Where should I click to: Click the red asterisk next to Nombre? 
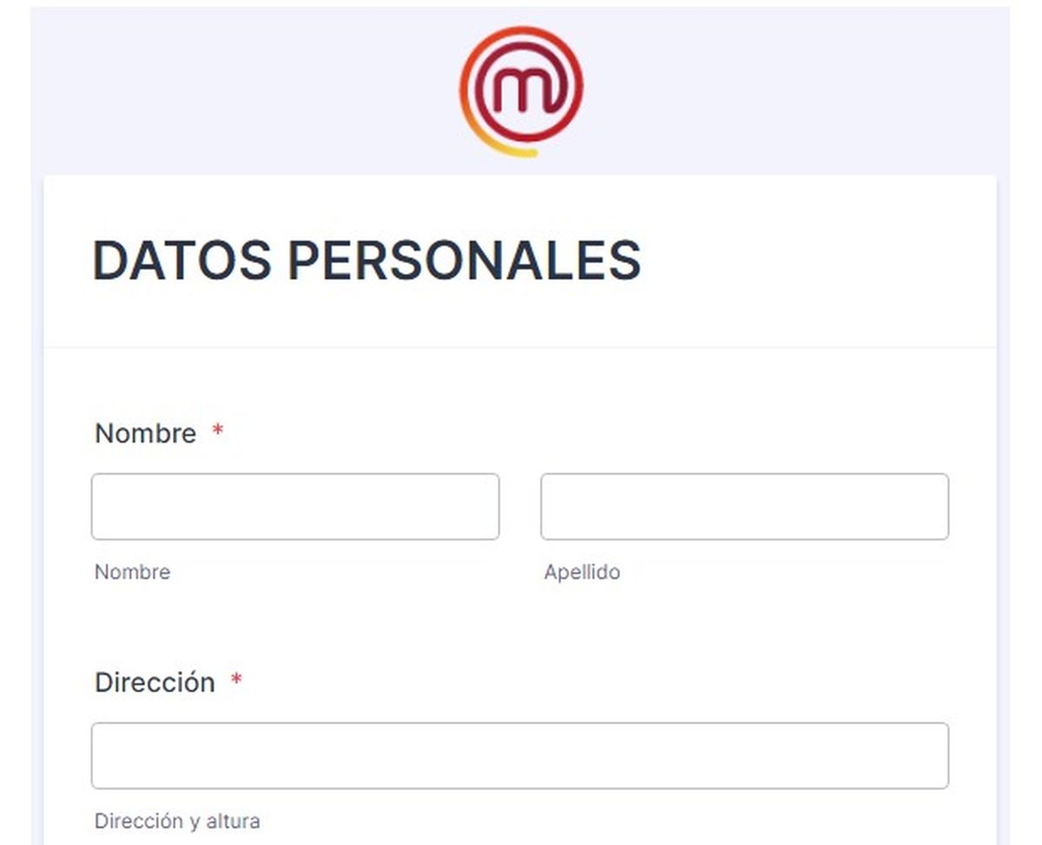coord(218,432)
